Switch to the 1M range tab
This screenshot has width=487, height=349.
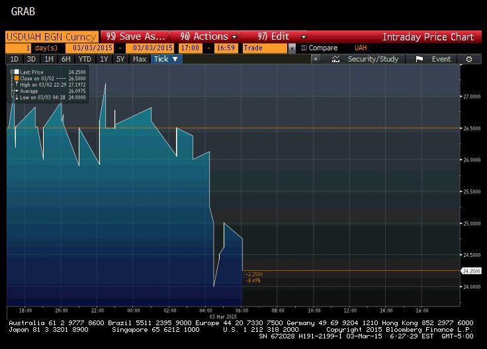(x=49, y=59)
